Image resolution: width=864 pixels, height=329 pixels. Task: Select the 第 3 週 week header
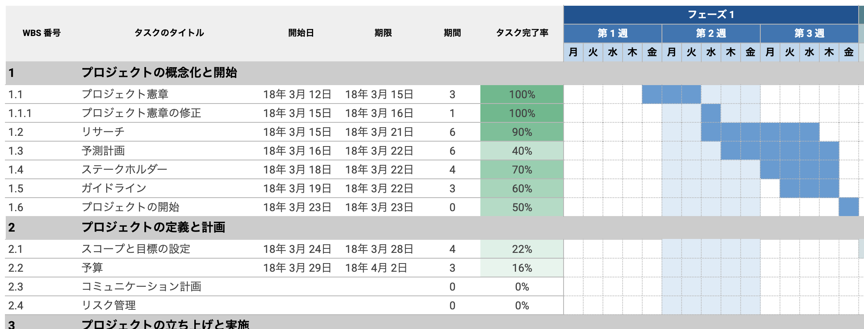point(809,33)
